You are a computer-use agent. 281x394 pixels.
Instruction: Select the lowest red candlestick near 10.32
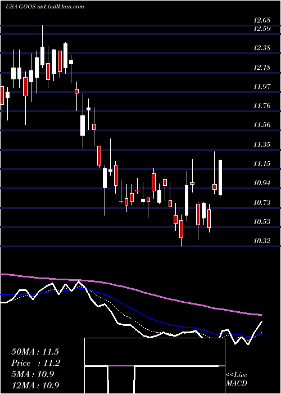click(x=181, y=229)
